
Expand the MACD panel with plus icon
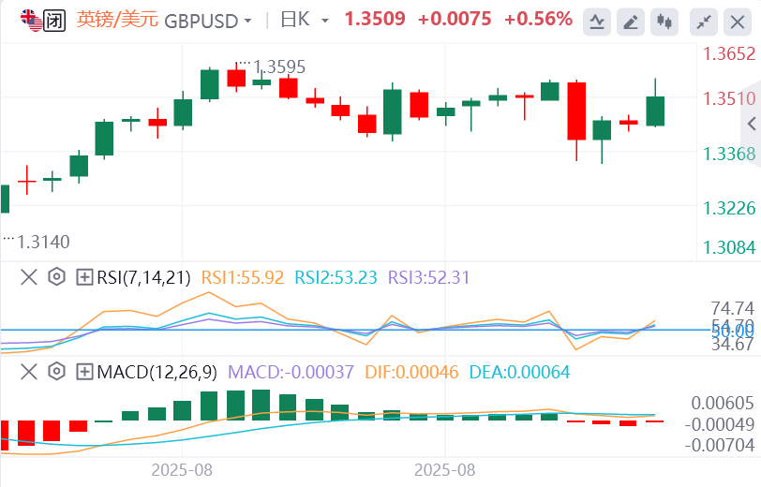pyautogui.click(x=84, y=372)
